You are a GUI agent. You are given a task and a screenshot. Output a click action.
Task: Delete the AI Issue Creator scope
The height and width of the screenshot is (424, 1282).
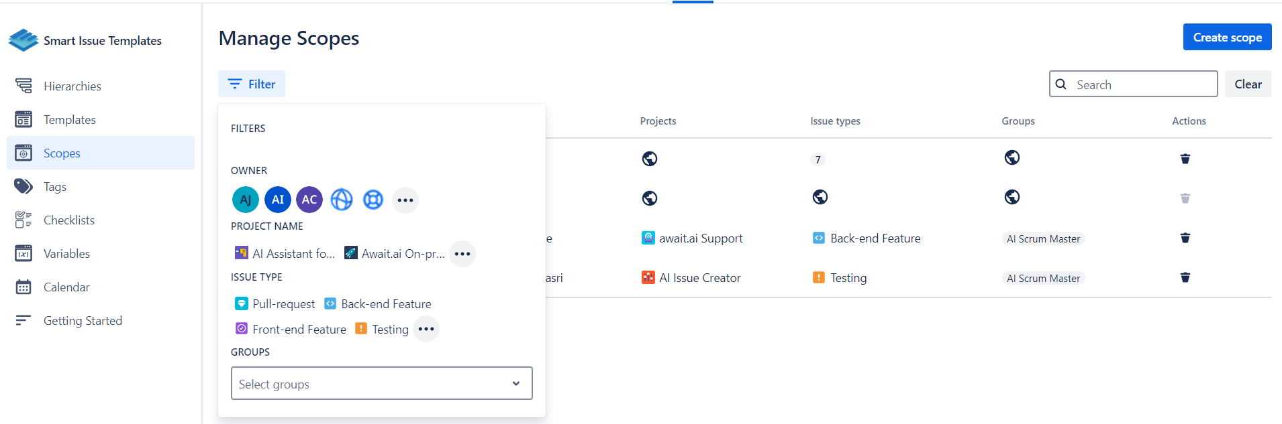(1185, 277)
